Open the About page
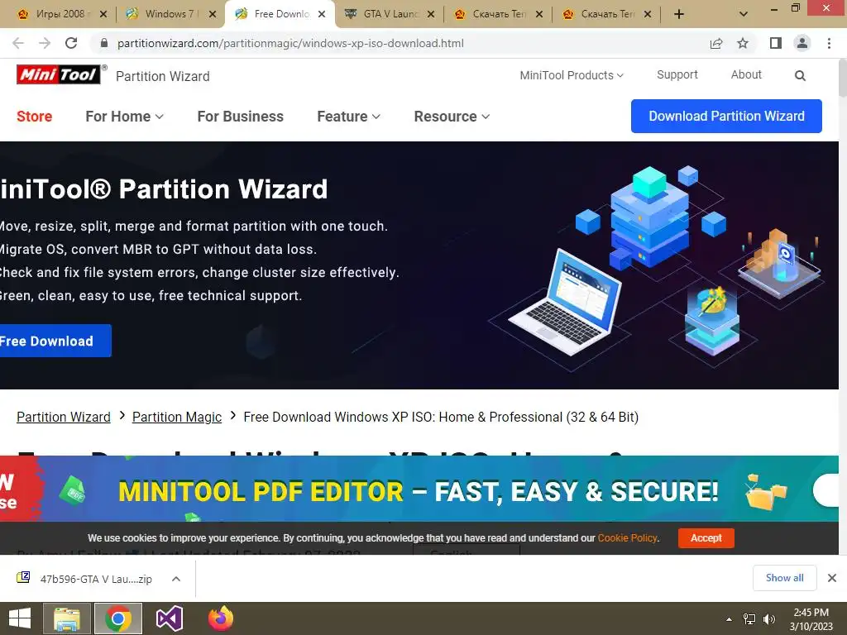The height and width of the screenshot is (635, 847). (x=746, y=74)
